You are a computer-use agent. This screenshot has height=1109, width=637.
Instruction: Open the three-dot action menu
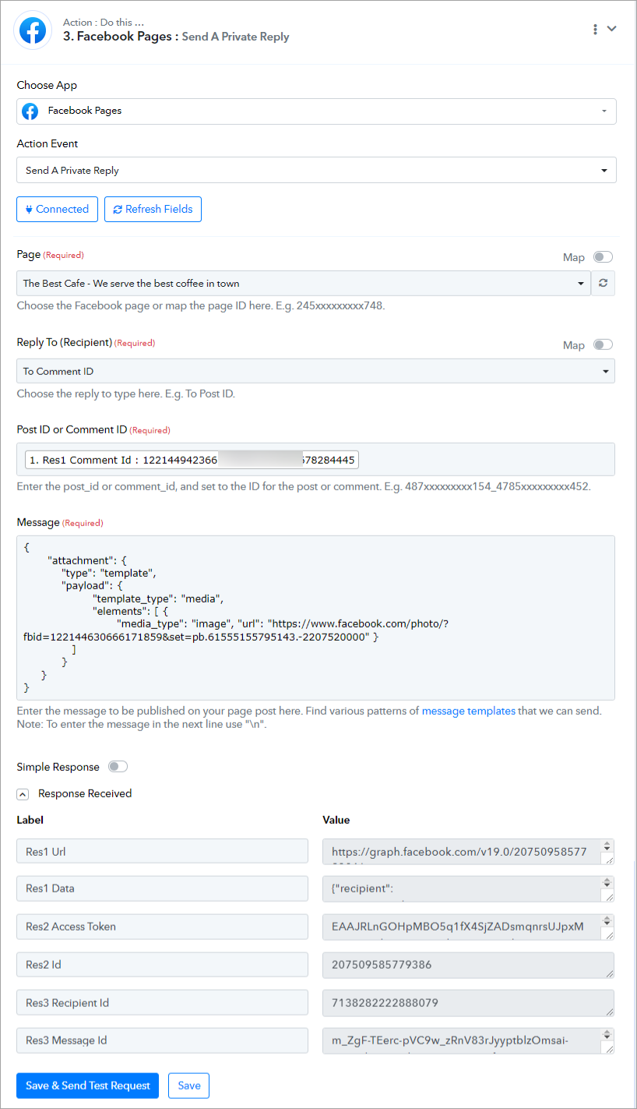coord(595,29)
